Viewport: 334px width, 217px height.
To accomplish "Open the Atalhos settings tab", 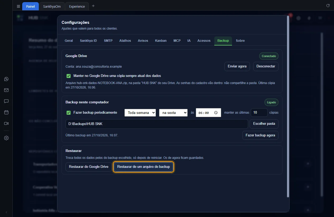I will point(125,41).
